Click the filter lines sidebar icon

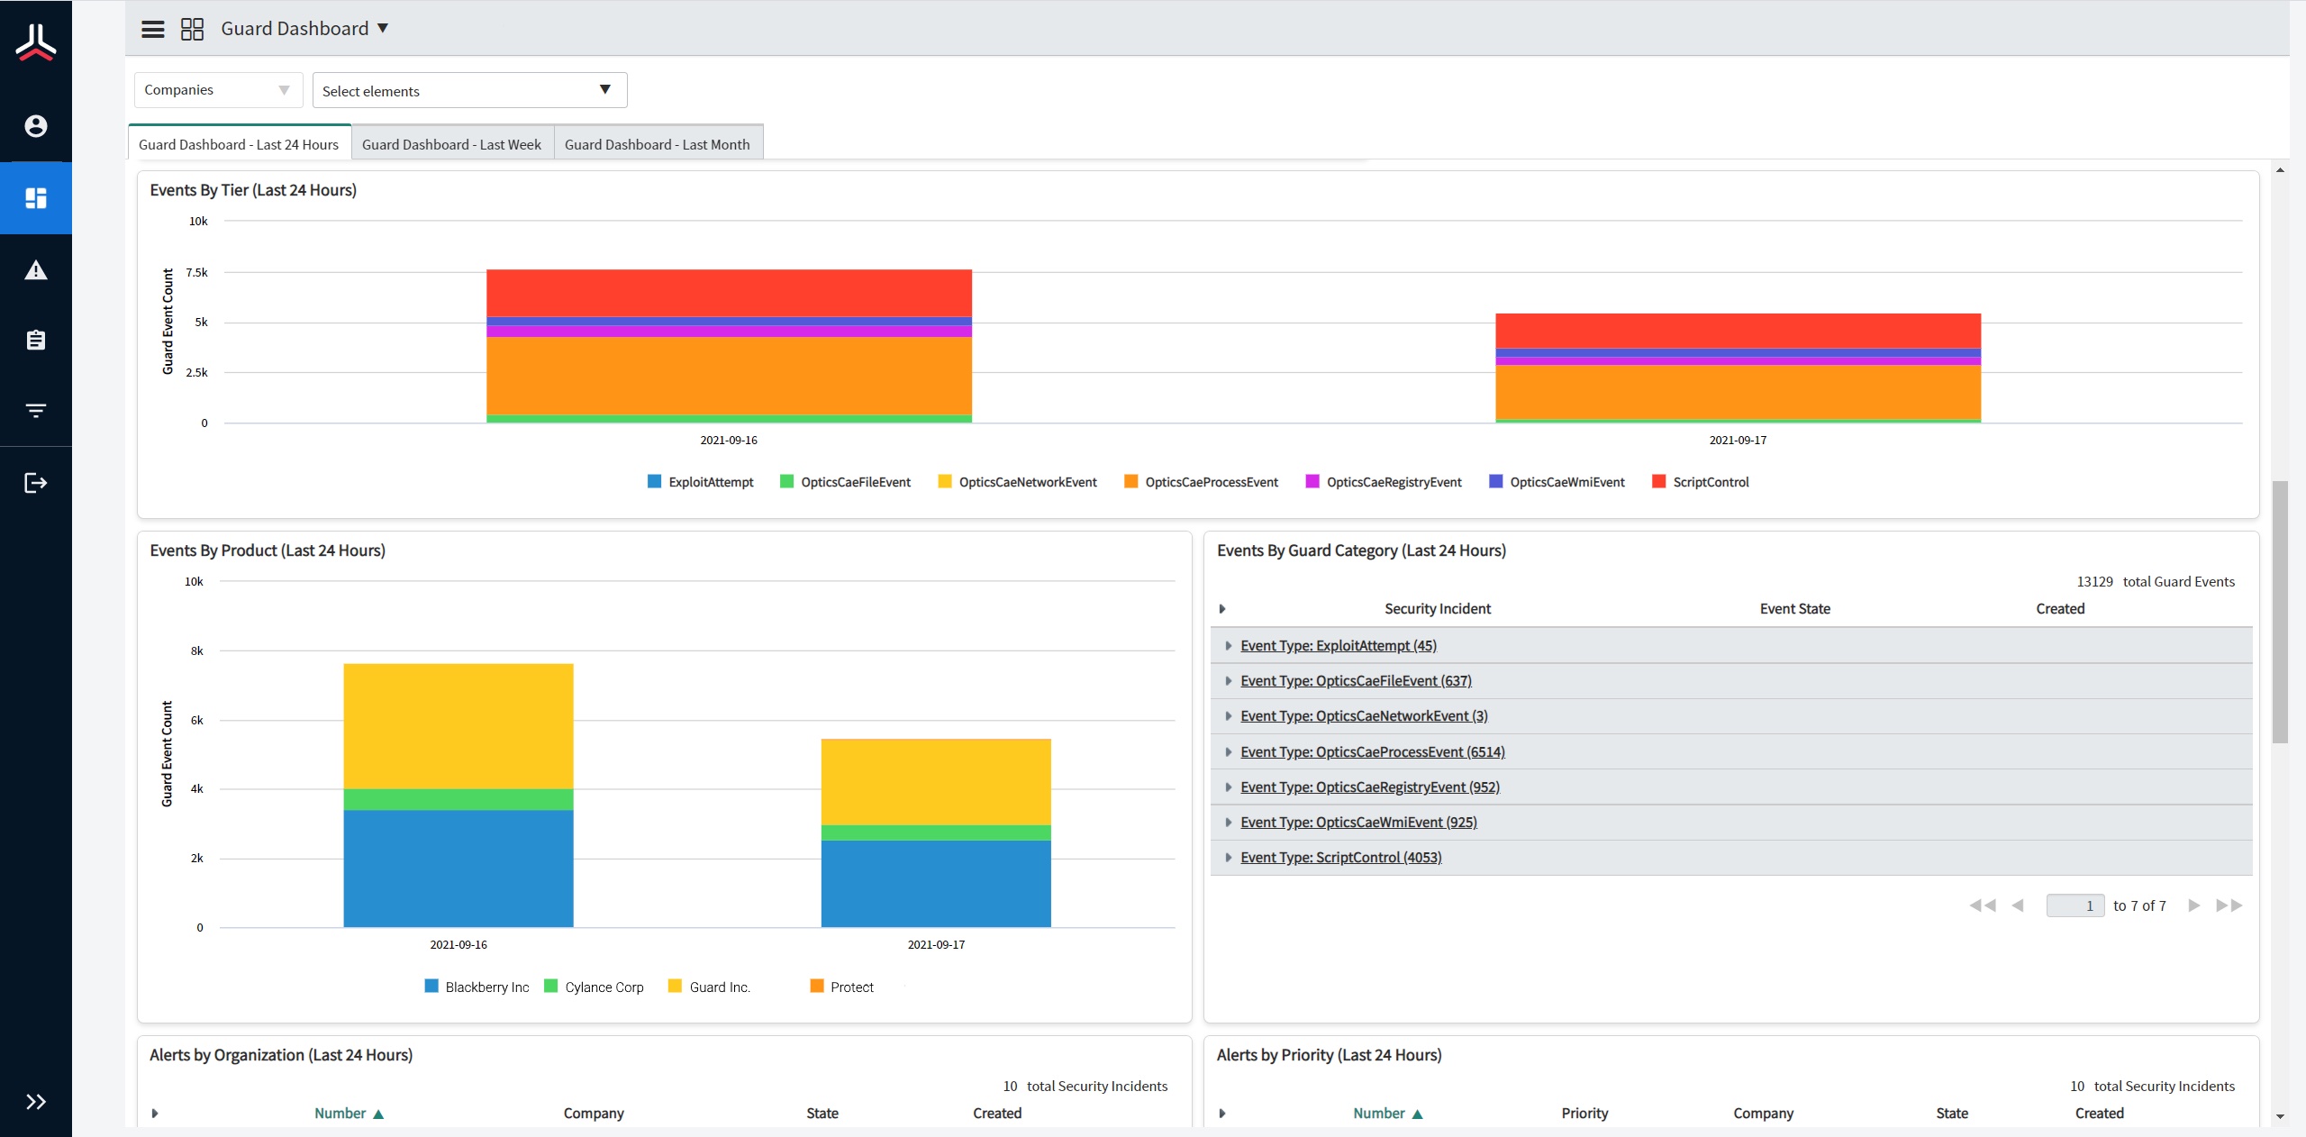point(36,411)
